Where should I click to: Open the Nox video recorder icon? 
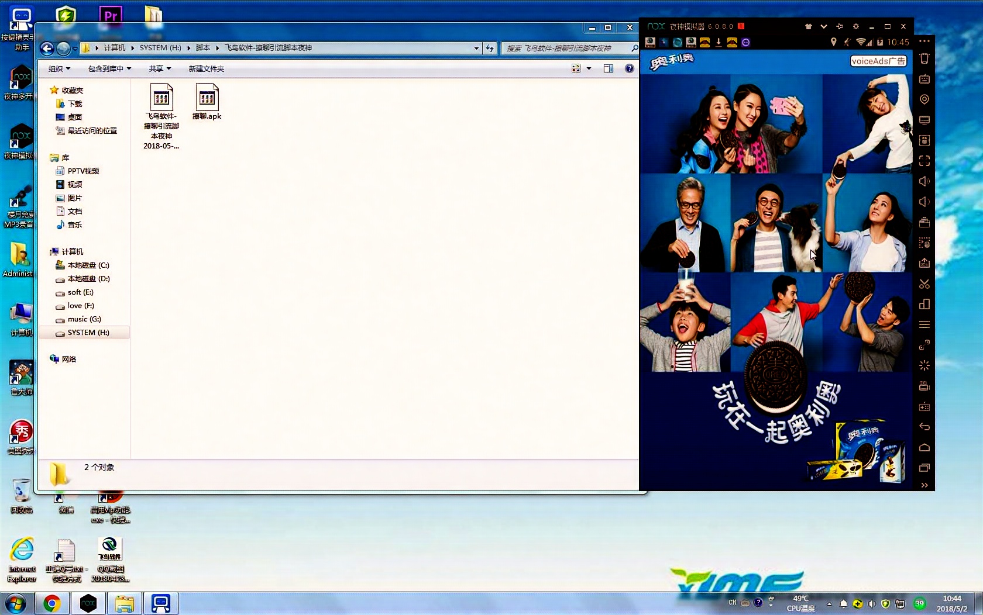924,386
